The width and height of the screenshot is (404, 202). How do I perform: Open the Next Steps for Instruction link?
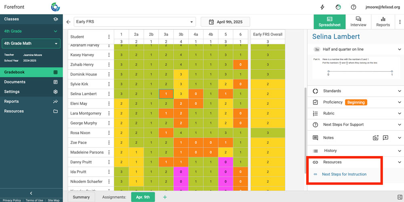click(344, 175)
